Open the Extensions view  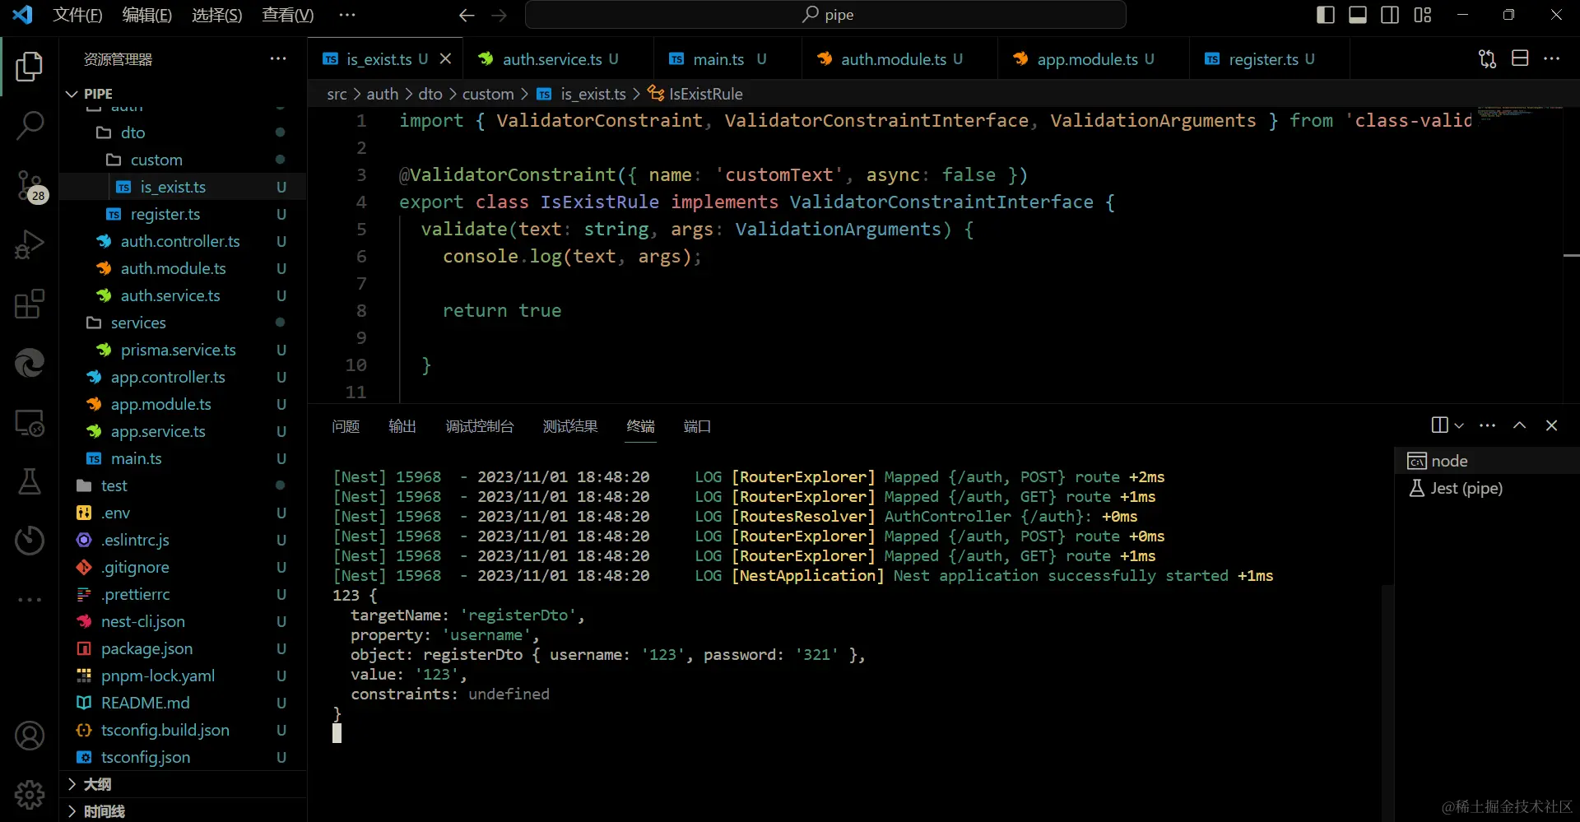click(x=30, y=304)
